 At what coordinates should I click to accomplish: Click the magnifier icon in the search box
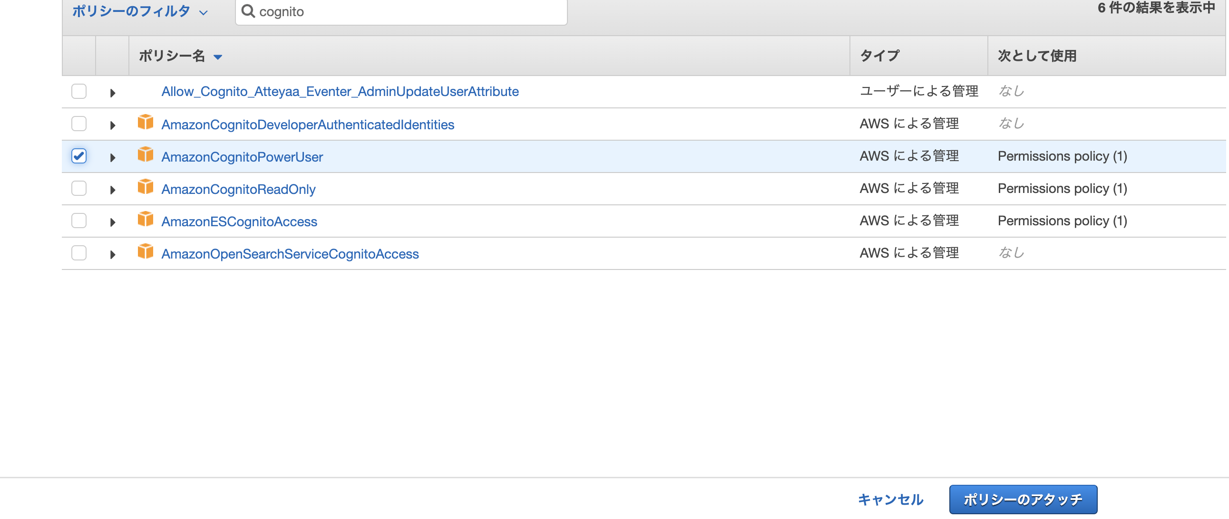[248, 11]
